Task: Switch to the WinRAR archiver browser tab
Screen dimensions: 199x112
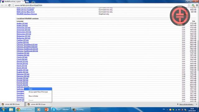Action: 12,2
